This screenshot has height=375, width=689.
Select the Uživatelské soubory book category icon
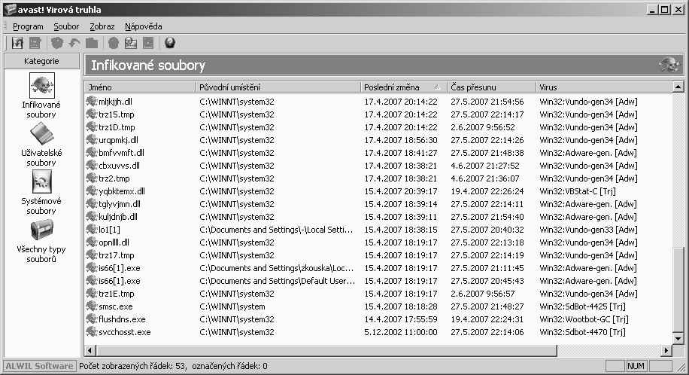[41, 134]
